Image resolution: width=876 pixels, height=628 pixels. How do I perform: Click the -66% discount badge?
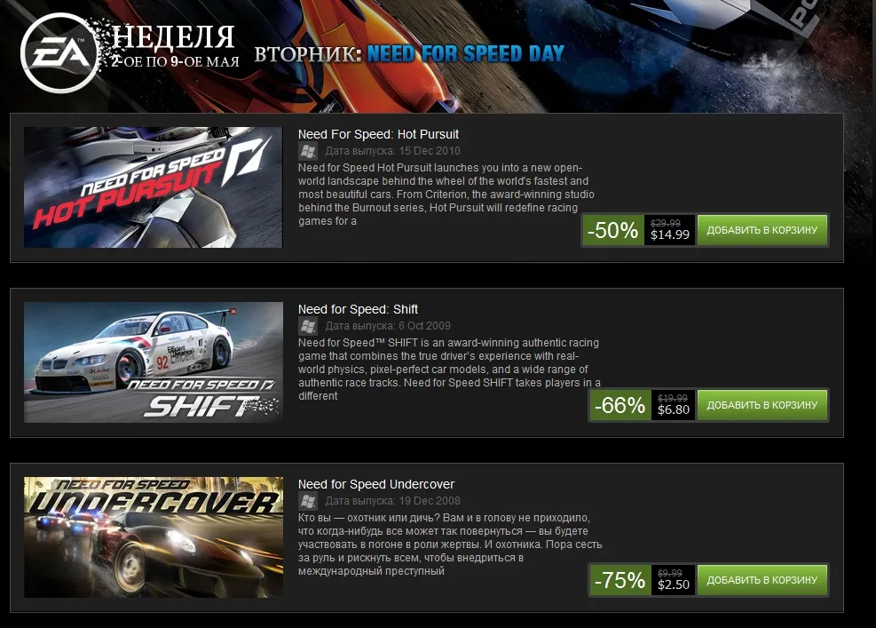click(x=620, y=405)
